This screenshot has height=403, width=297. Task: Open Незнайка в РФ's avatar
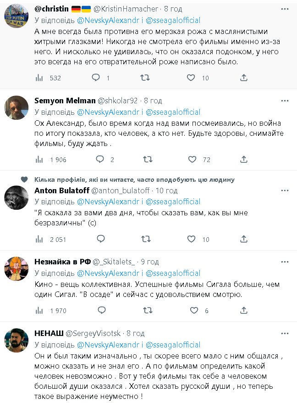click(x=16, y=269)
